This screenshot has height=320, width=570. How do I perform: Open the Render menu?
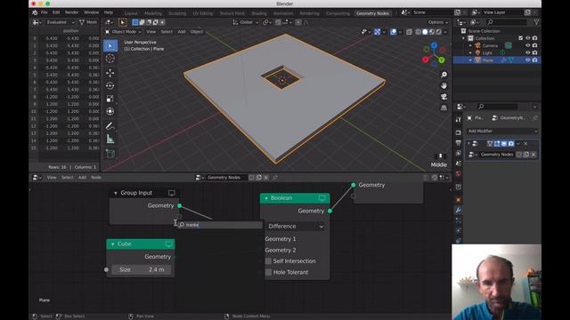(71, 12)
